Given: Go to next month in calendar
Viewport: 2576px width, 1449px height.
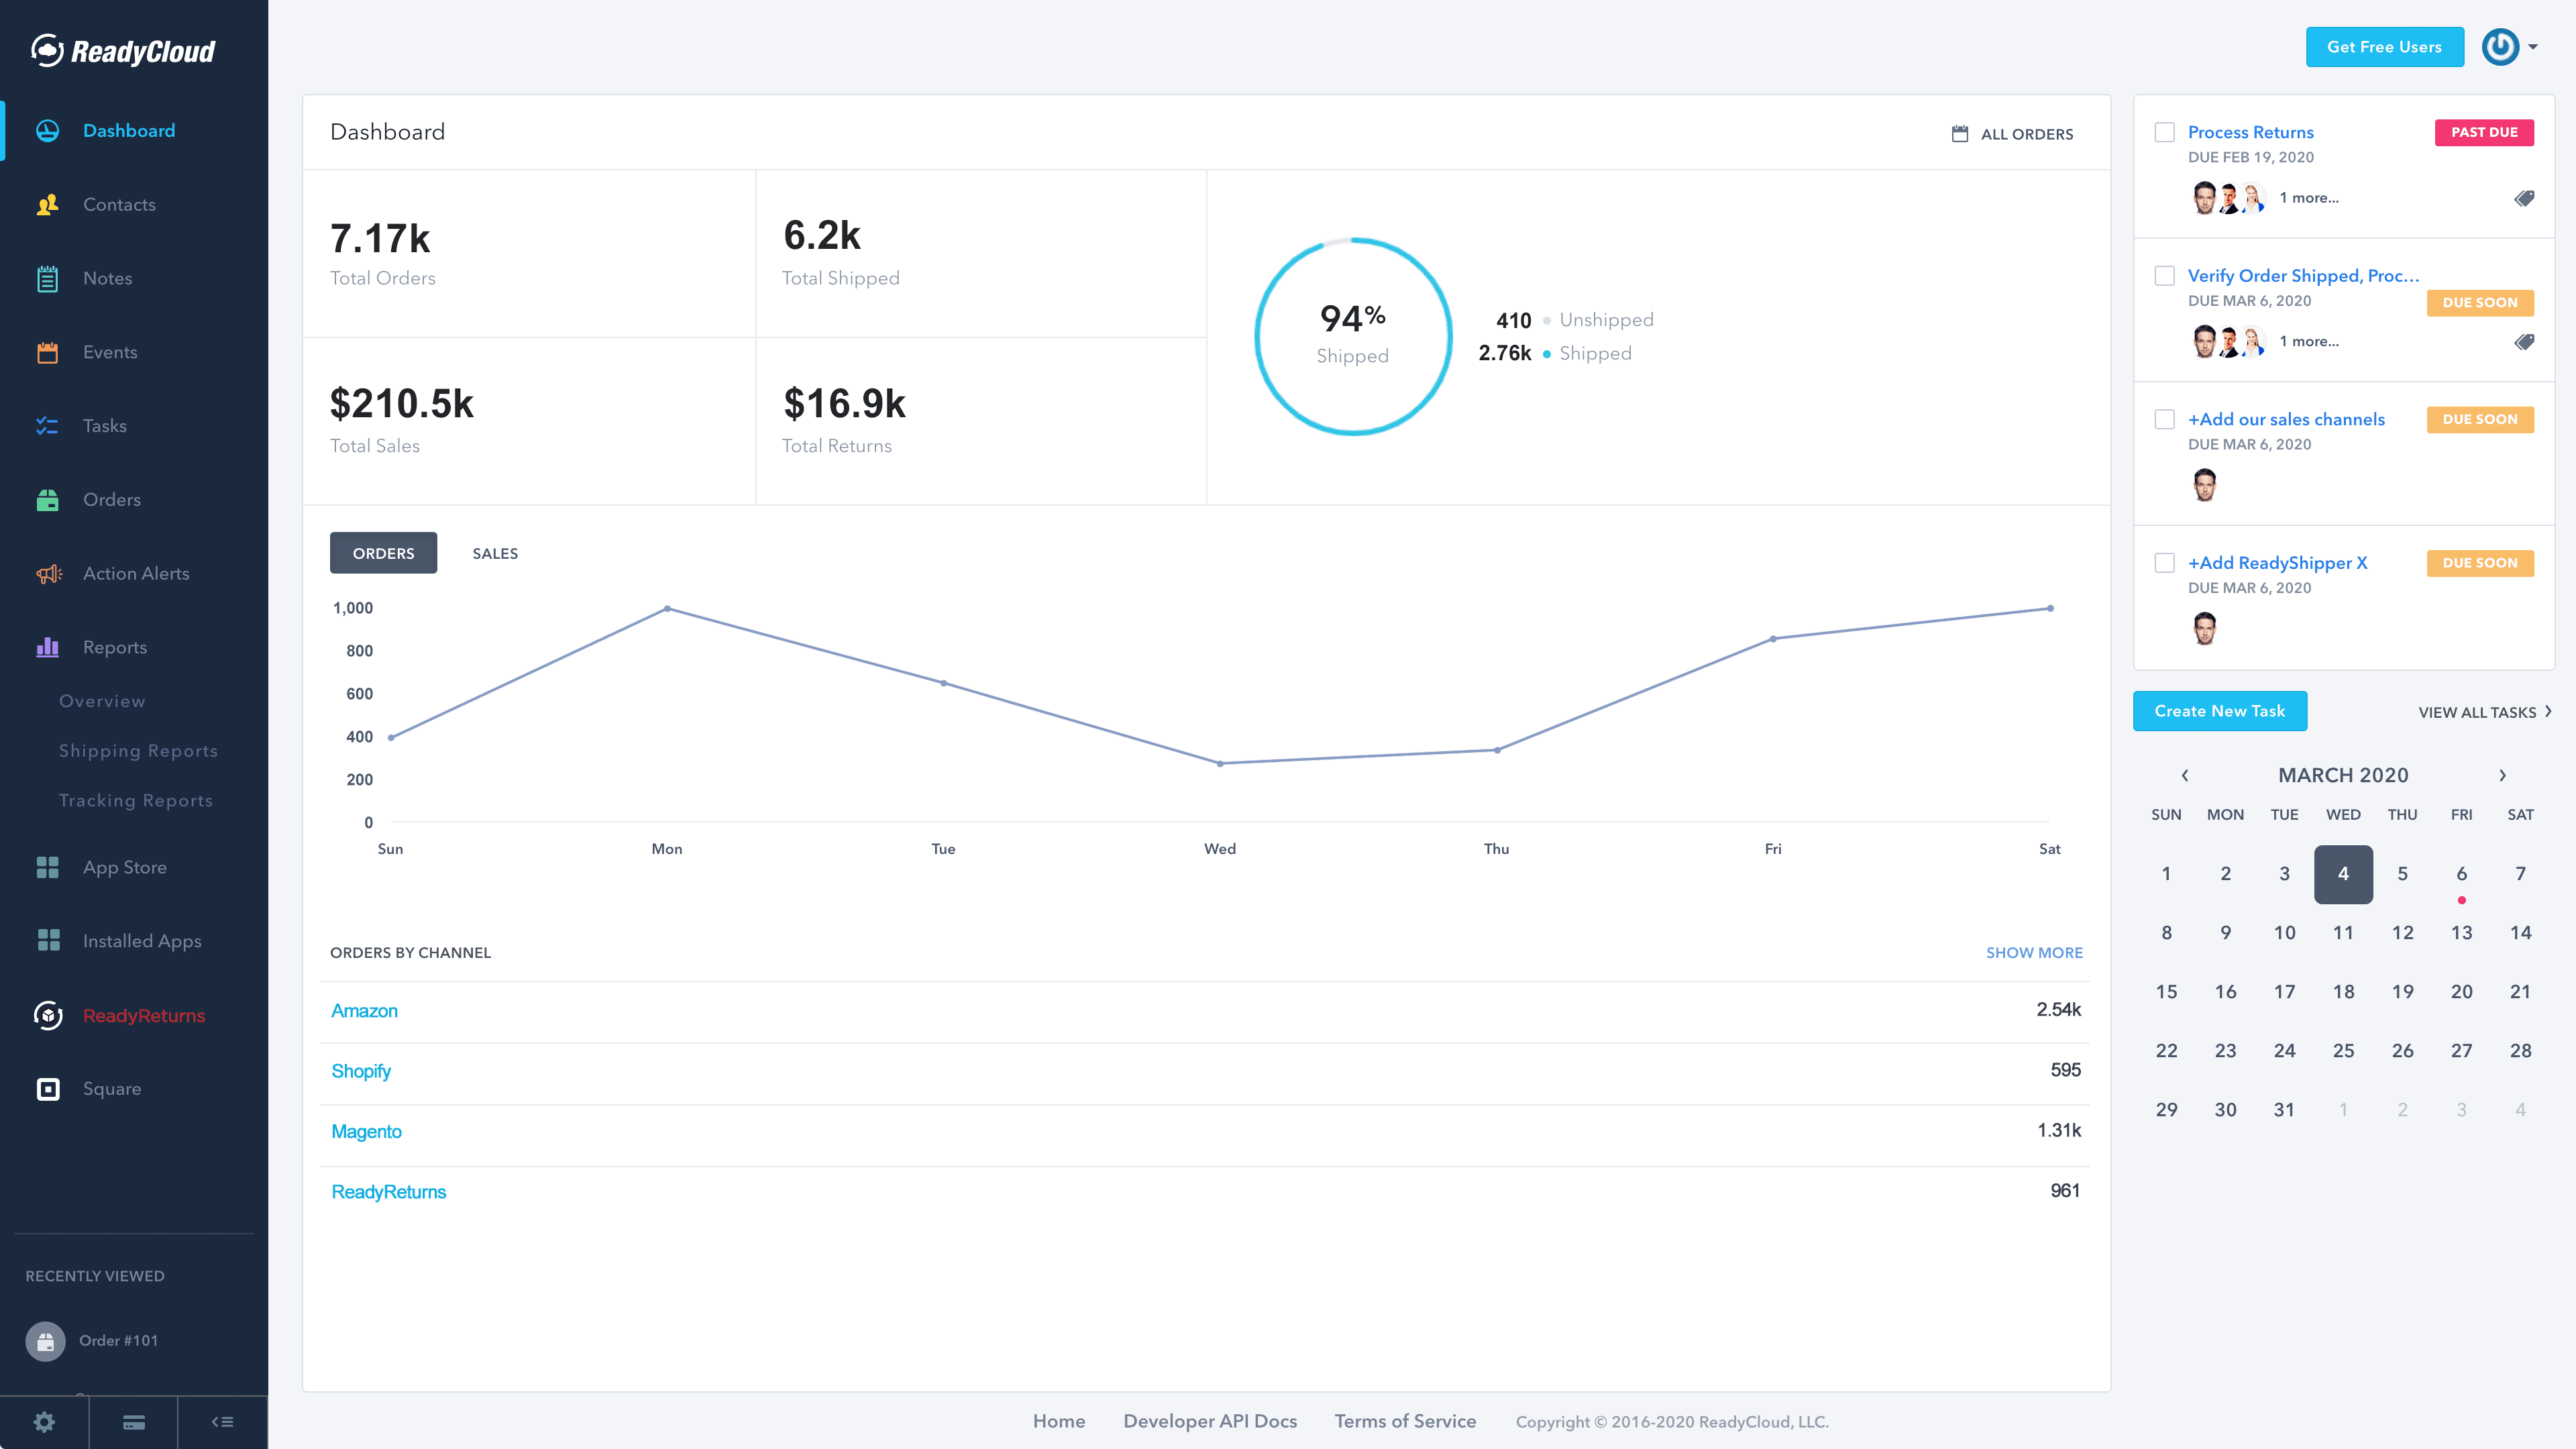Looking at the screenshot, I should point(2502,775).
